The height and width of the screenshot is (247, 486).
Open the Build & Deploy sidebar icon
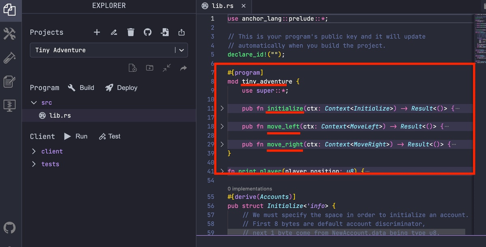click(9, 34)
